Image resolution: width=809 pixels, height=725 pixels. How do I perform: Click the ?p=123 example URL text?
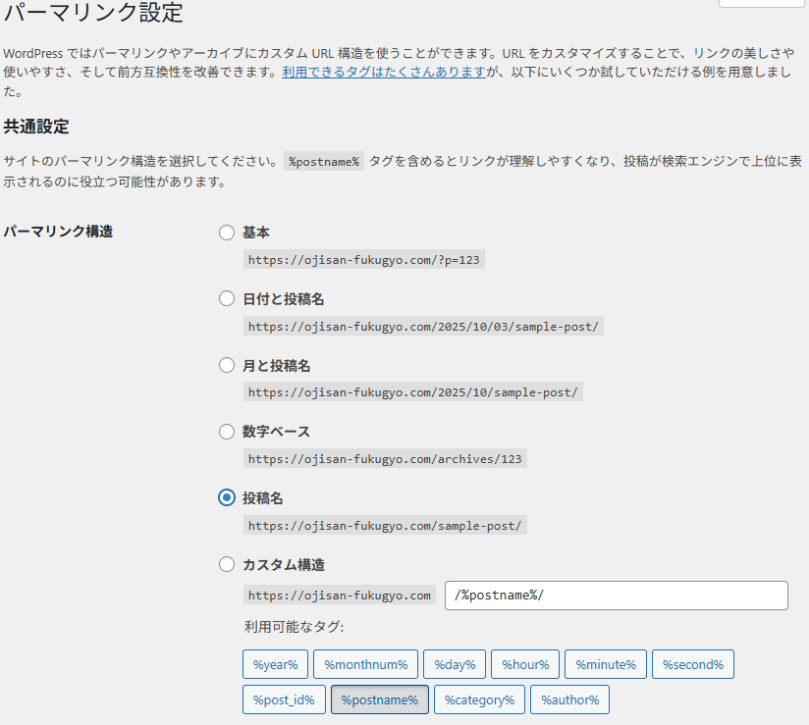pos(365,259)
